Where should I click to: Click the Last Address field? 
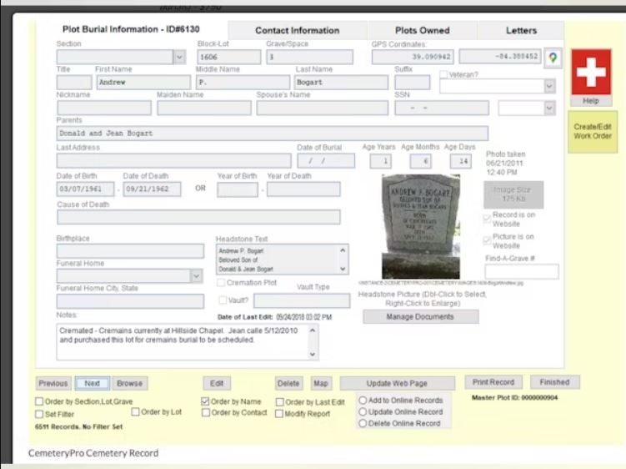click(173, 161)
